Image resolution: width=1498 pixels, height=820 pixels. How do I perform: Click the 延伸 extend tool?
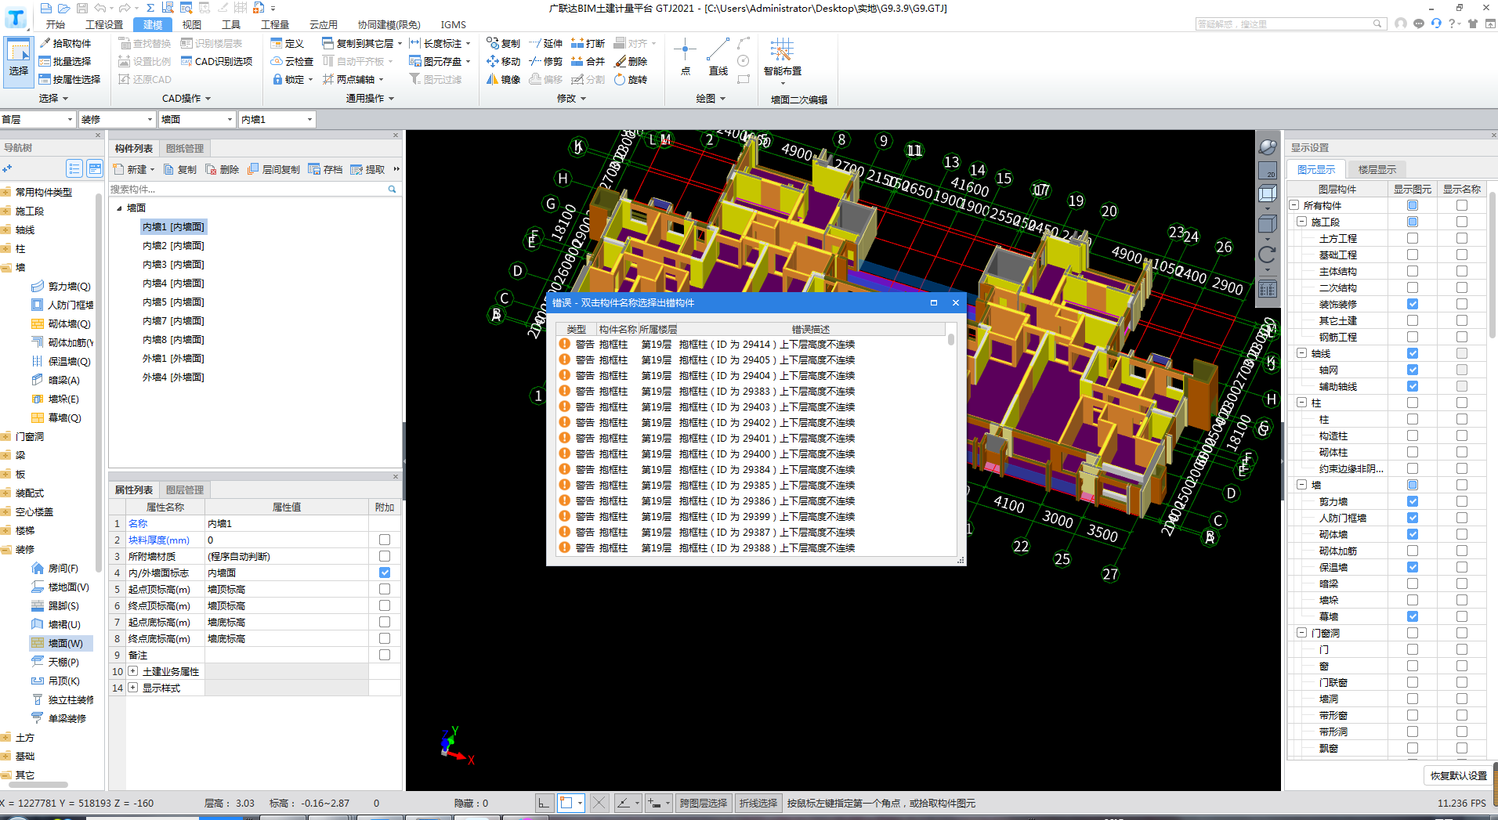tap(545, 44)
